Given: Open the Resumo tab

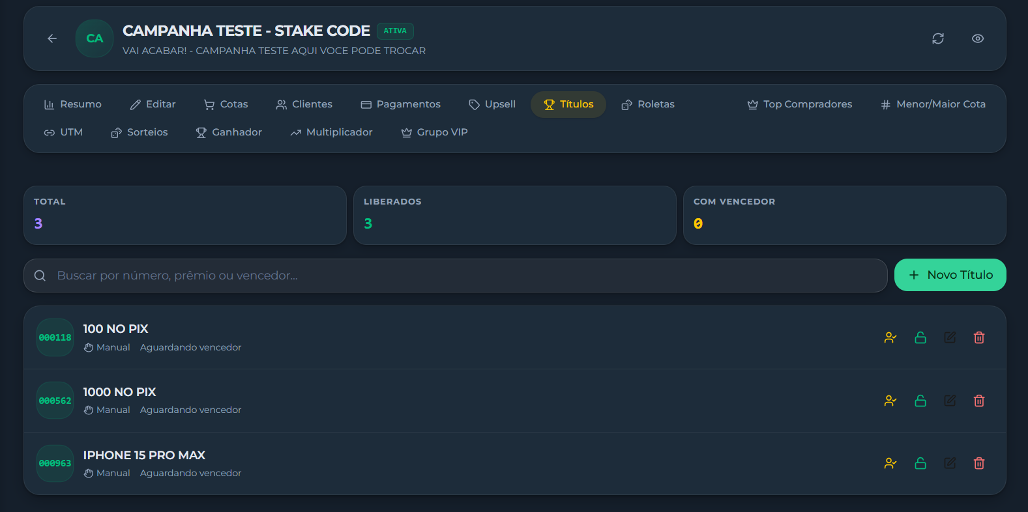Looking at the screenshot, I should [72, 104].
